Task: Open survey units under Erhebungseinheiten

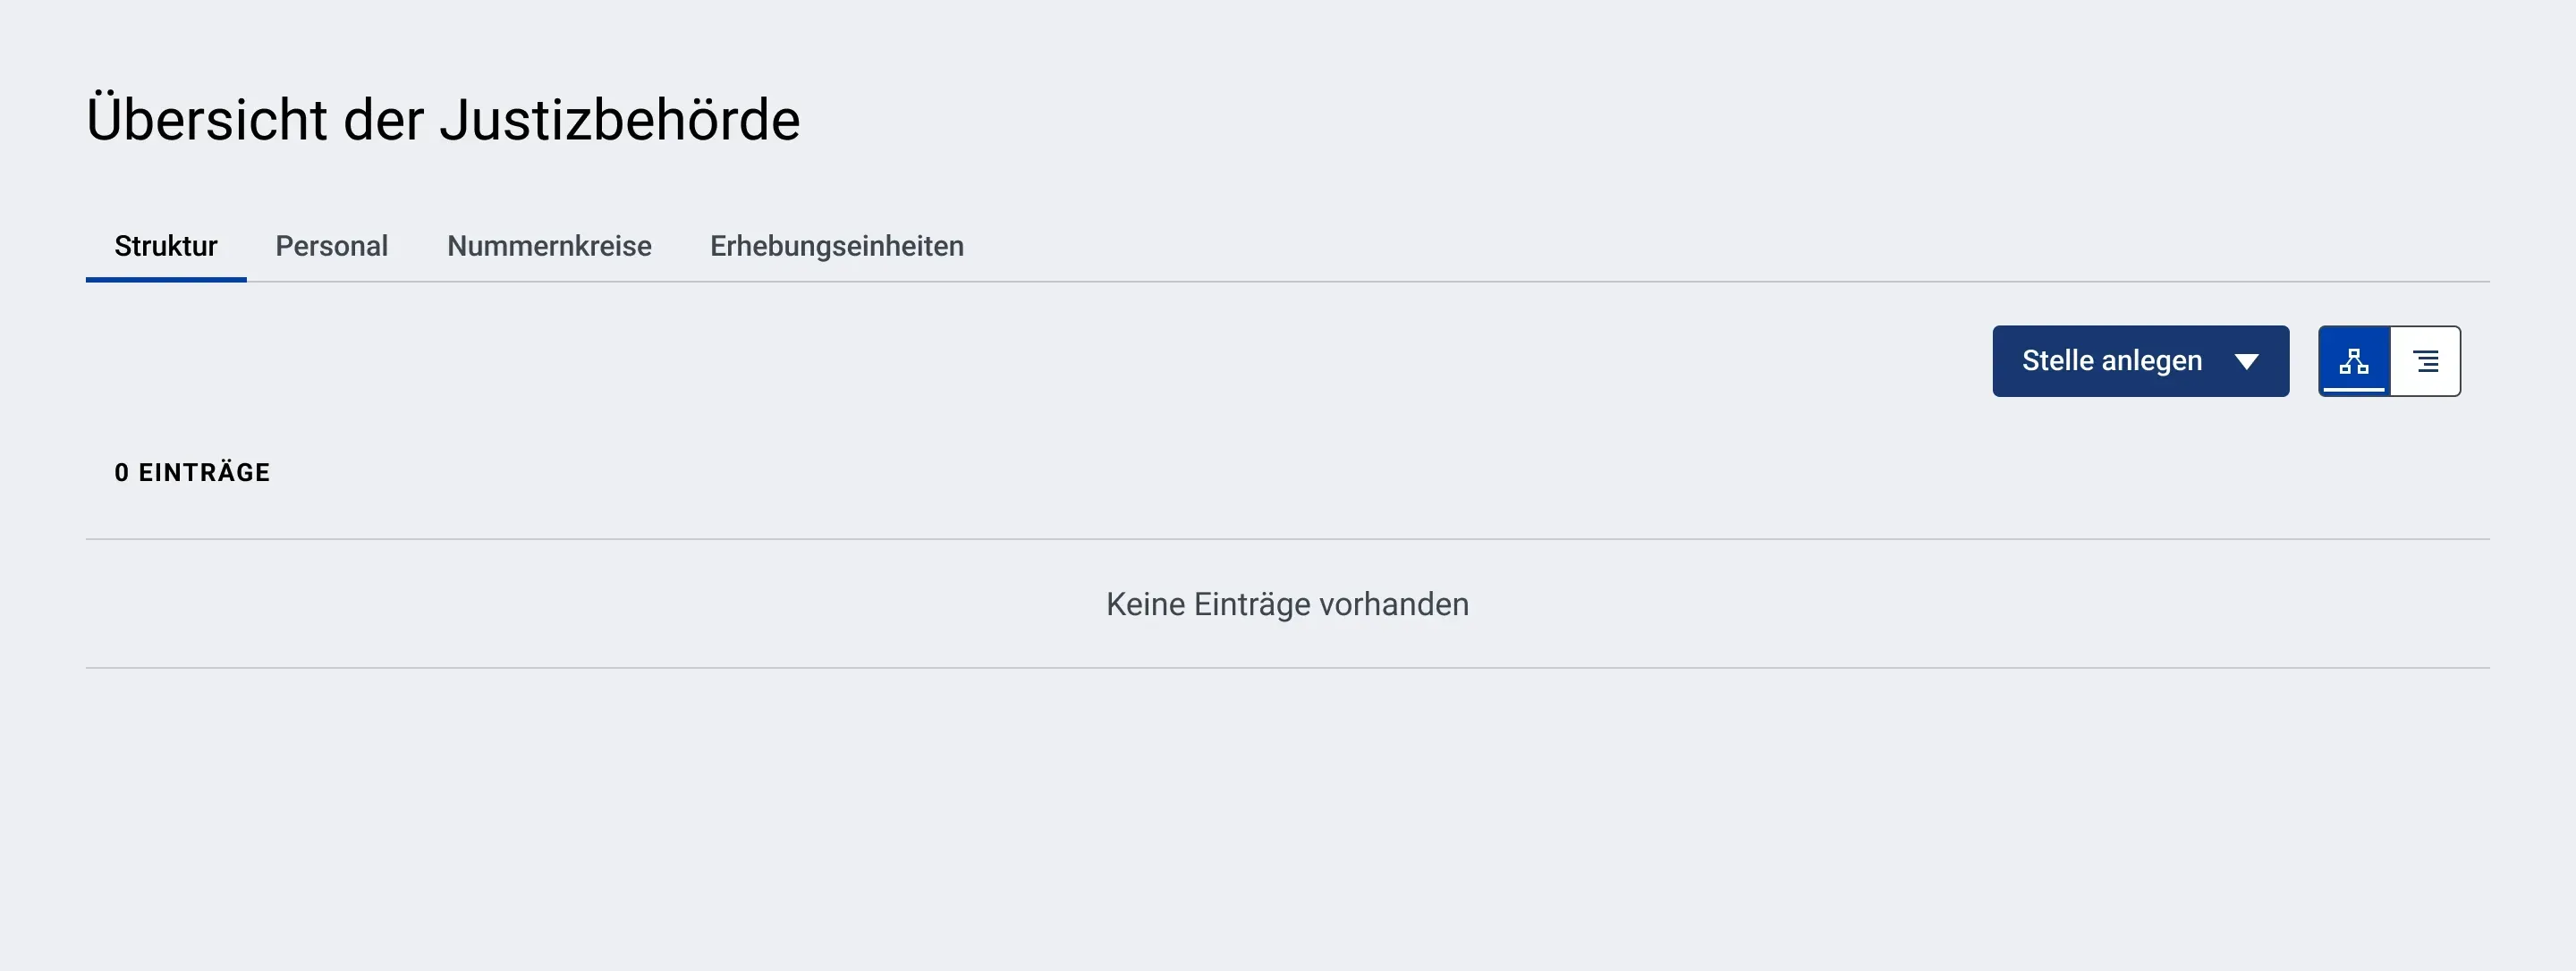Action: pos(837,246)
